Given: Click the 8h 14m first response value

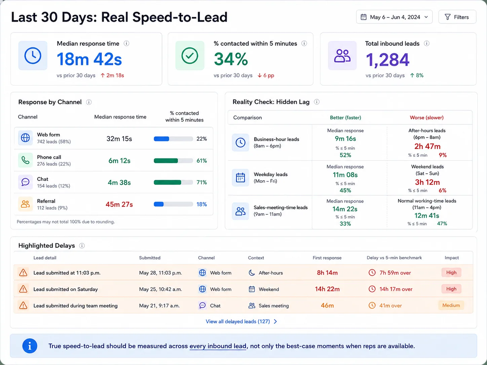Looking at the screenshot, I should point(327,273).
